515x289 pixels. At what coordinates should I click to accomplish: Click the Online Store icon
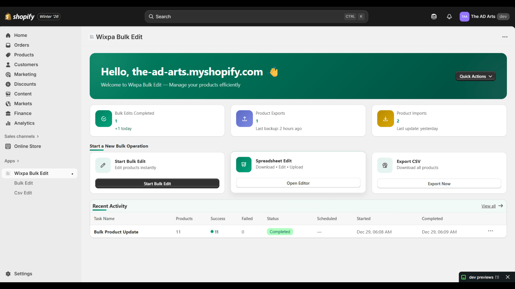coord(8,146)
